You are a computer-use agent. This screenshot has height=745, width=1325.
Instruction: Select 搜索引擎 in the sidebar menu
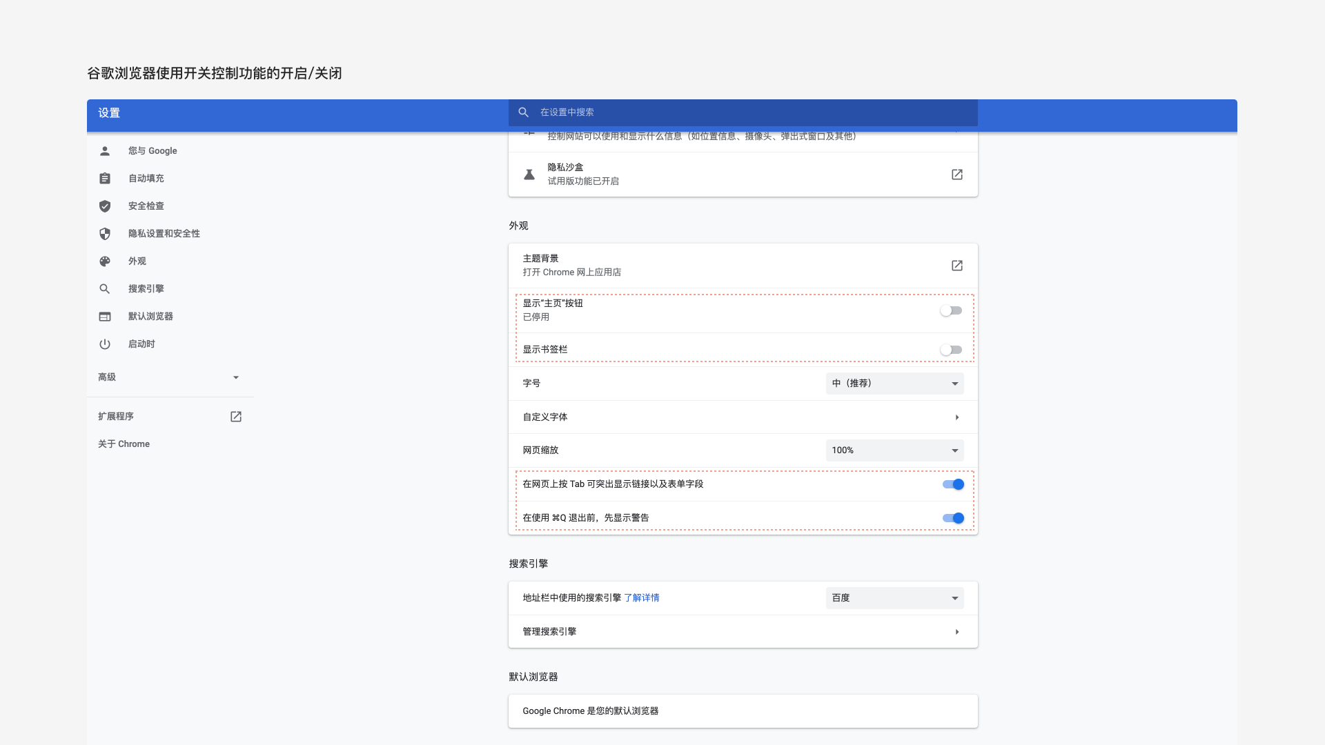tap(146, 289)
